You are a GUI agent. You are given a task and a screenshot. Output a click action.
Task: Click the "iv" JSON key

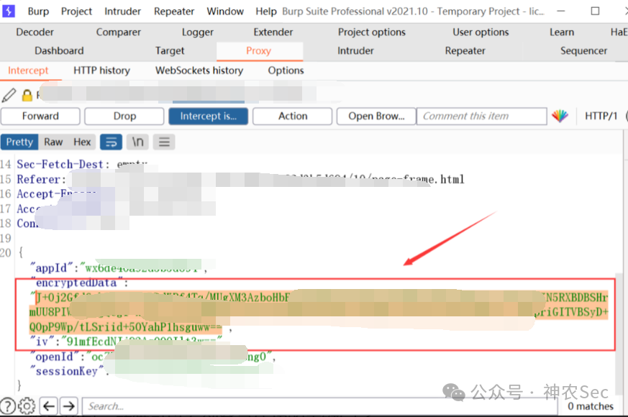click(42, 342)
